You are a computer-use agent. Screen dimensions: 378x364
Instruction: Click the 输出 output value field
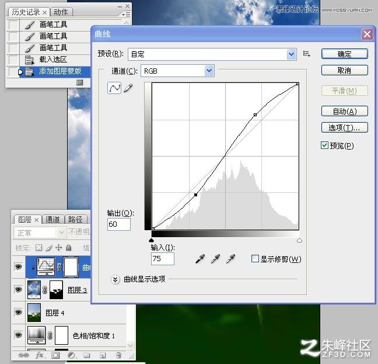pyautogui.click(x=119, y=224)
